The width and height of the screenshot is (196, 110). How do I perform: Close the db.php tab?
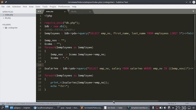click(x=90, y=12)
